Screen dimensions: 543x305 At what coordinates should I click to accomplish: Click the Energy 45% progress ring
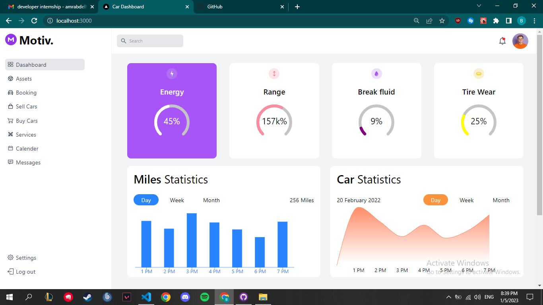pyautogui.click(x=172, y=122)
